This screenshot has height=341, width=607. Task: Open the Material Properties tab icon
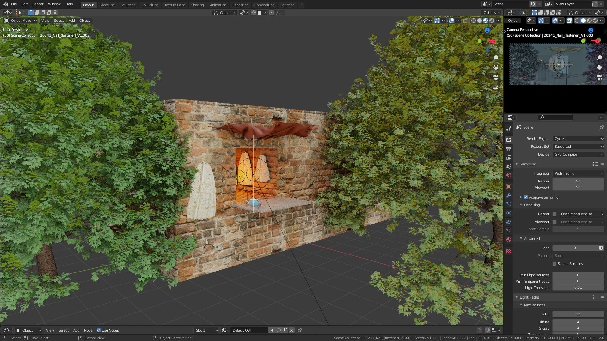[x=509, y=240]
